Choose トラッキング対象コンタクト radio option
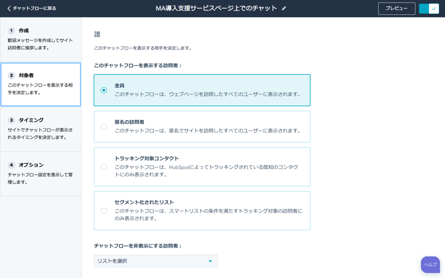Screen dimensions: 445x278 pos(104,167)
